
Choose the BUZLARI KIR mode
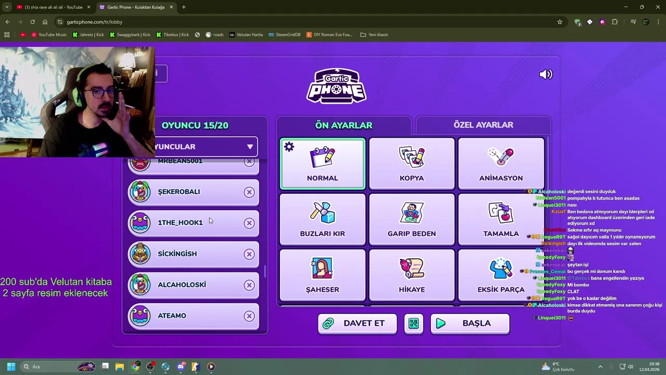pyautogui.click(x=322, y=219)
